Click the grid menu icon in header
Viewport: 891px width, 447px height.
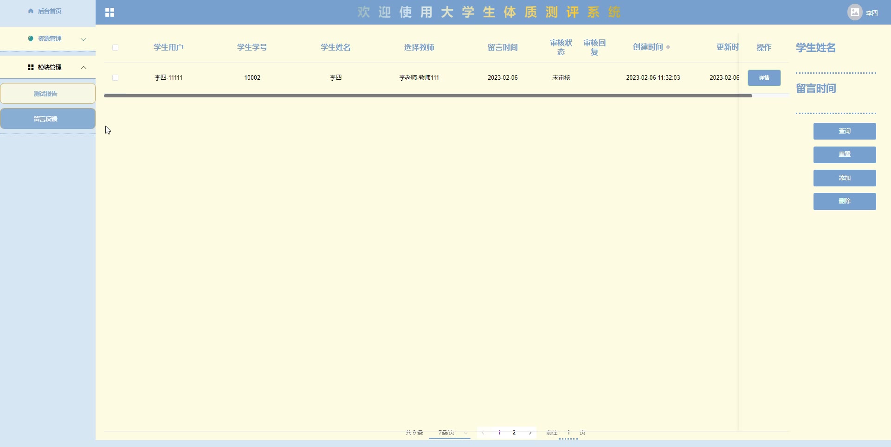[x=110, y=13]
